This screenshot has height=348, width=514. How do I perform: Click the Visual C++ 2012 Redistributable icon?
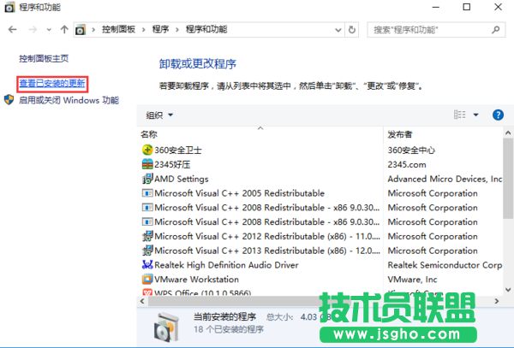(147, 236)
